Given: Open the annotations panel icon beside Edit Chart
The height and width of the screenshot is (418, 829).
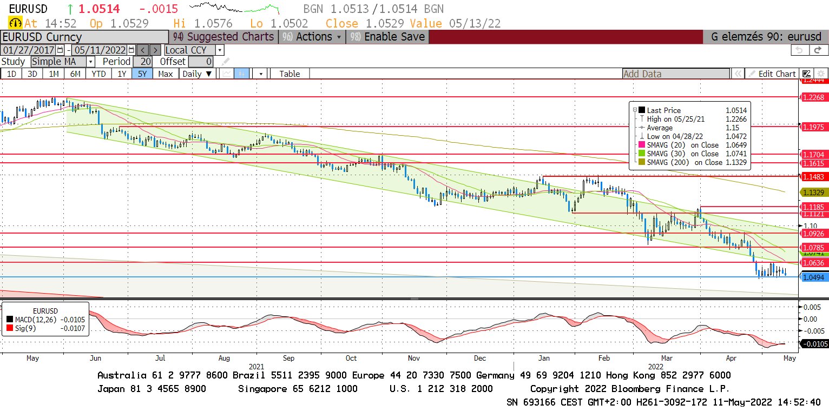Looking at the screenshot, I should [x=806, y=74].
